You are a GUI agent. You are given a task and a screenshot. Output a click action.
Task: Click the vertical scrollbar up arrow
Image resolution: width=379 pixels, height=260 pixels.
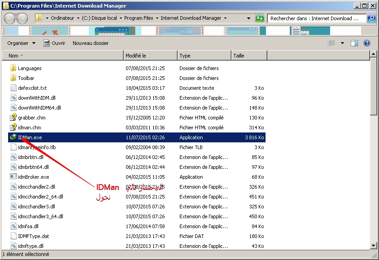(x=373, y=54)
